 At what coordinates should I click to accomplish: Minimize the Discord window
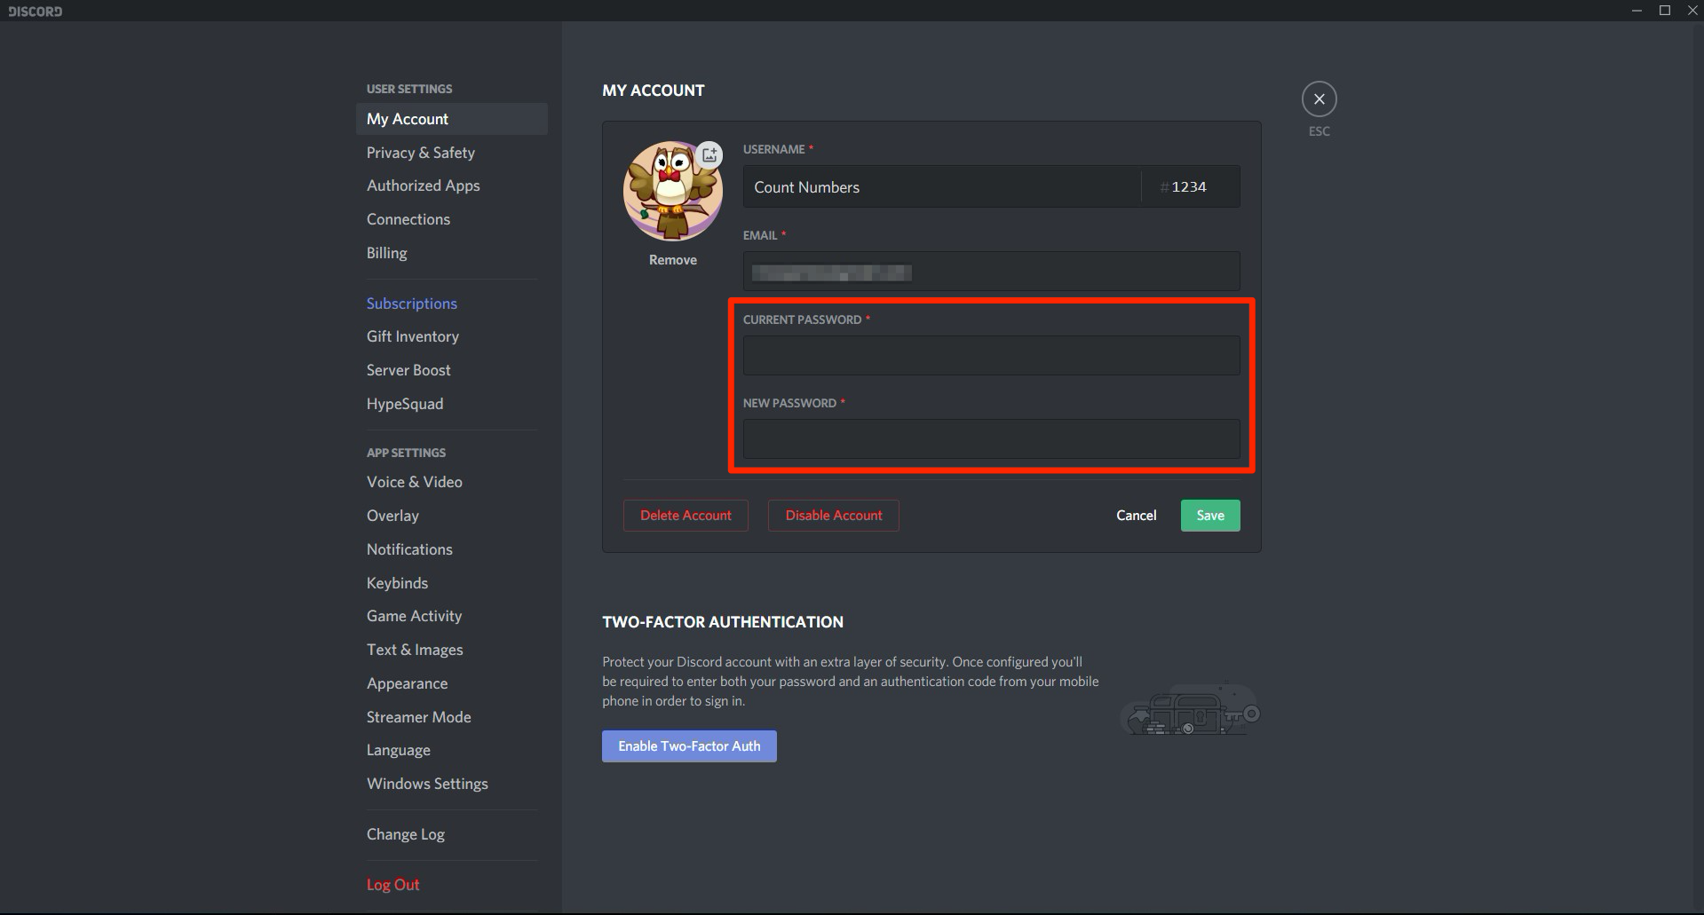point(1637,11)
